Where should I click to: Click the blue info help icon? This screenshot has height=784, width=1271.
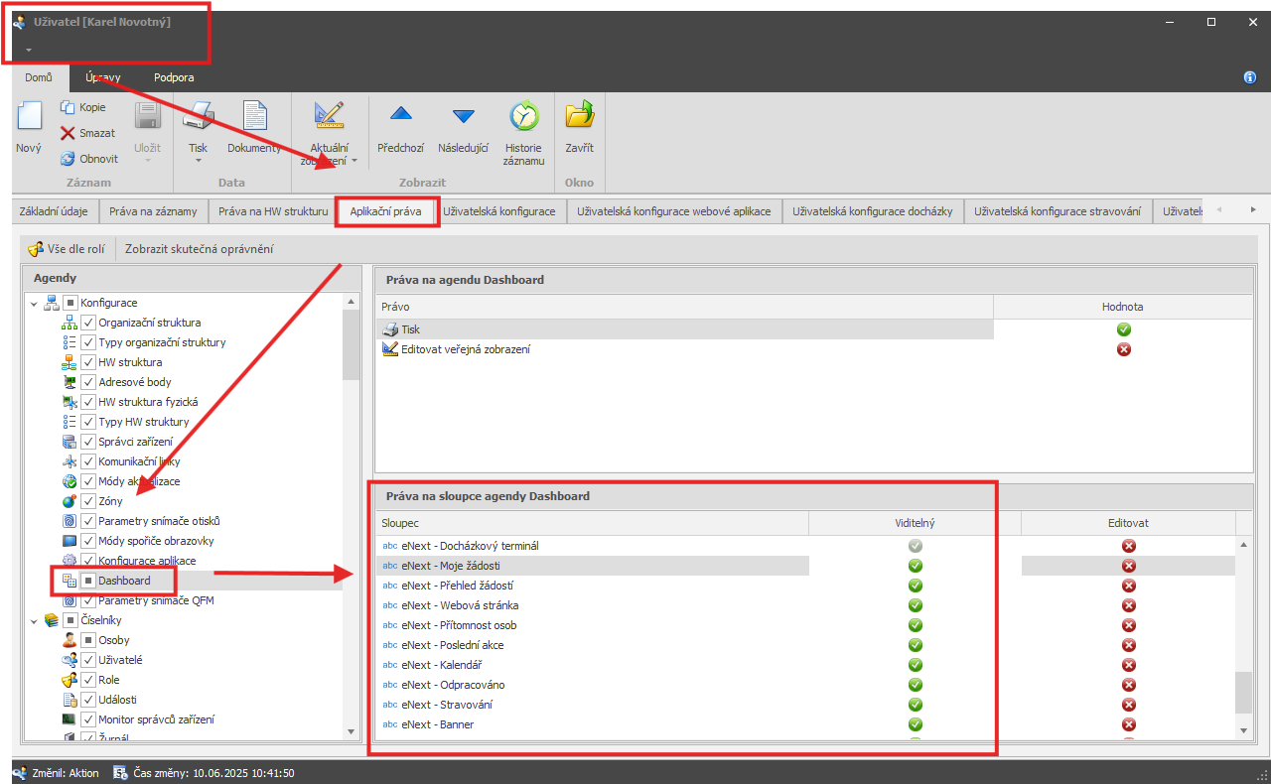[1250, 77]
